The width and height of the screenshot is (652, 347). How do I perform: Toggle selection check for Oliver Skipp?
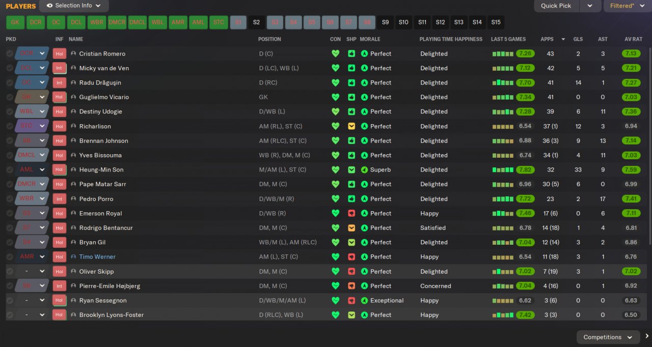10,271
